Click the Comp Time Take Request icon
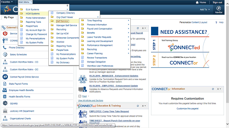 83,114
